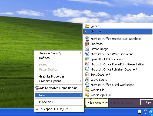
Task: Click the Epson Print CD icon
Action: click(87, 59)
